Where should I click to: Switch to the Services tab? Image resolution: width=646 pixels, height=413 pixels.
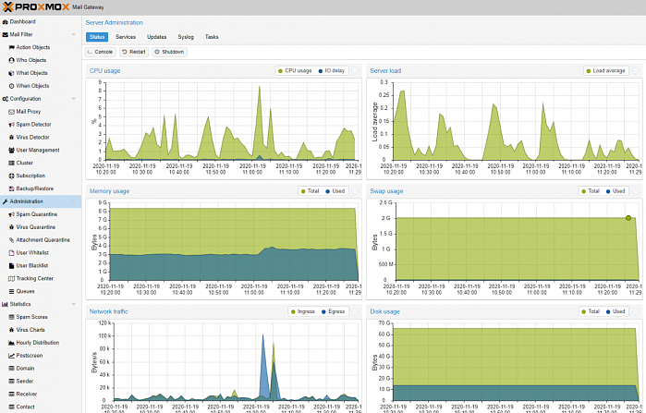tap(126, 37)
